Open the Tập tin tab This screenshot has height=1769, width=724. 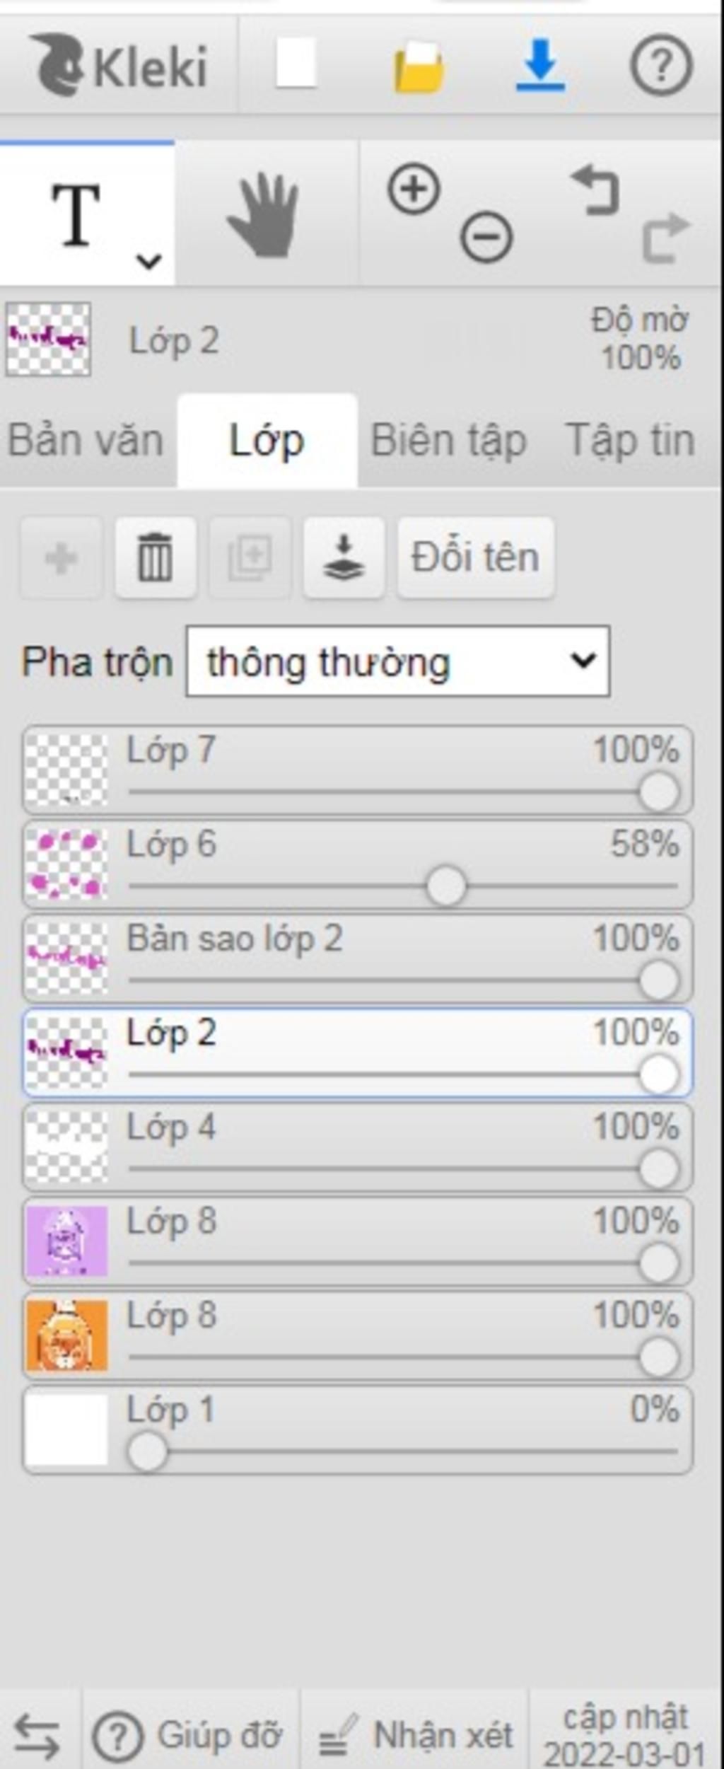(x=630, y=441)
